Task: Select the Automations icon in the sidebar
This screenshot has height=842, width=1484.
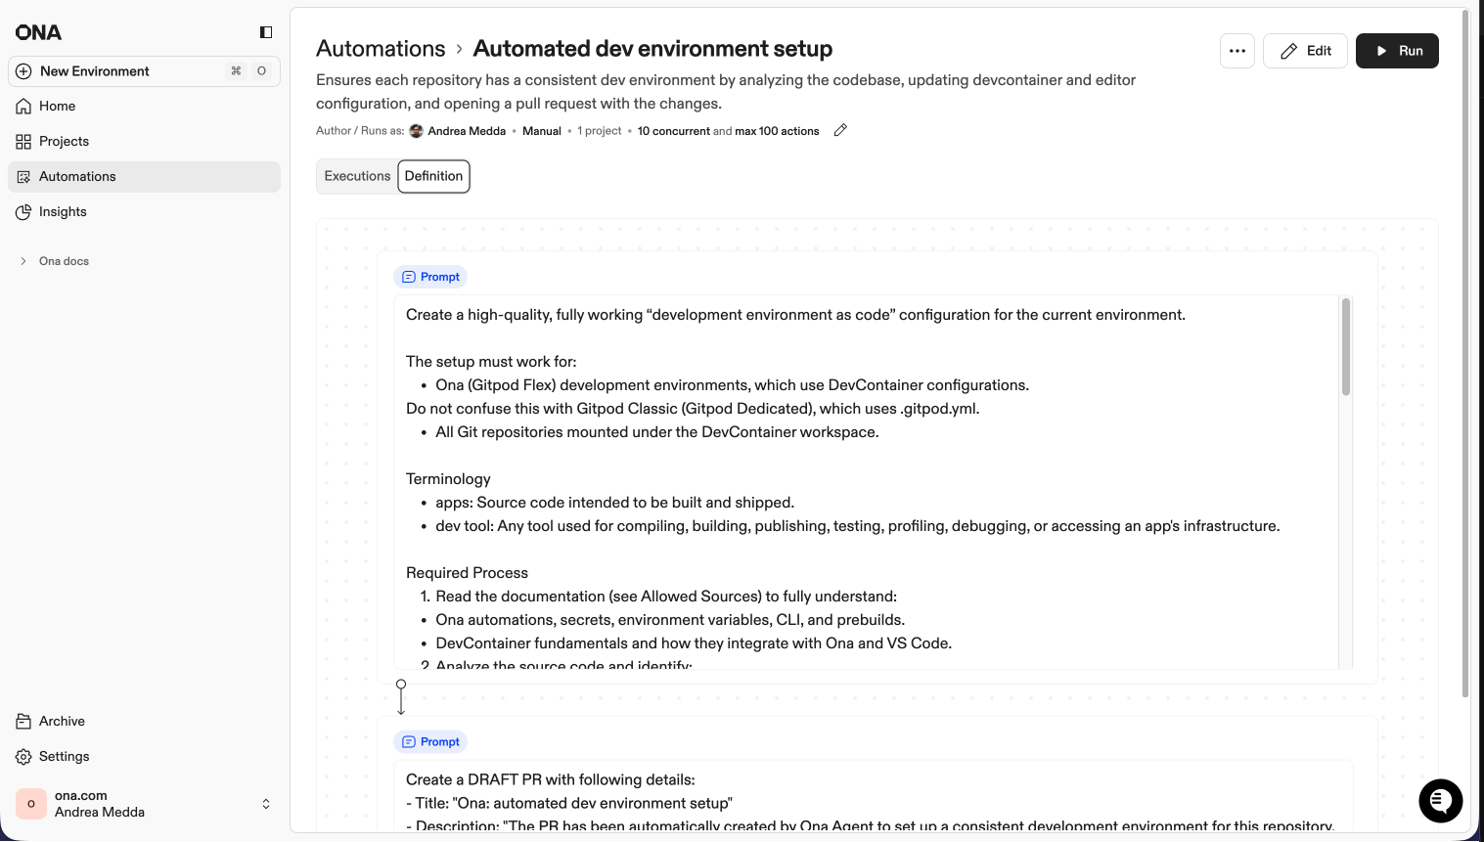Action: point(23,176)
